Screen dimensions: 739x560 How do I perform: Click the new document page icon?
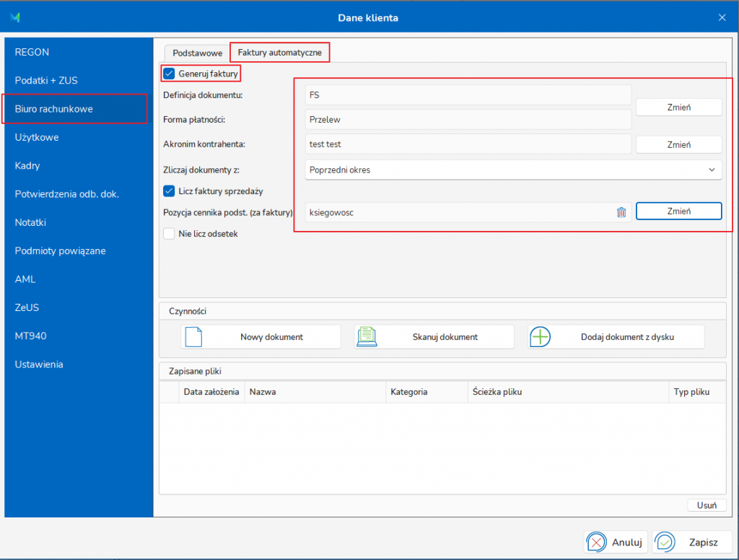193,337
